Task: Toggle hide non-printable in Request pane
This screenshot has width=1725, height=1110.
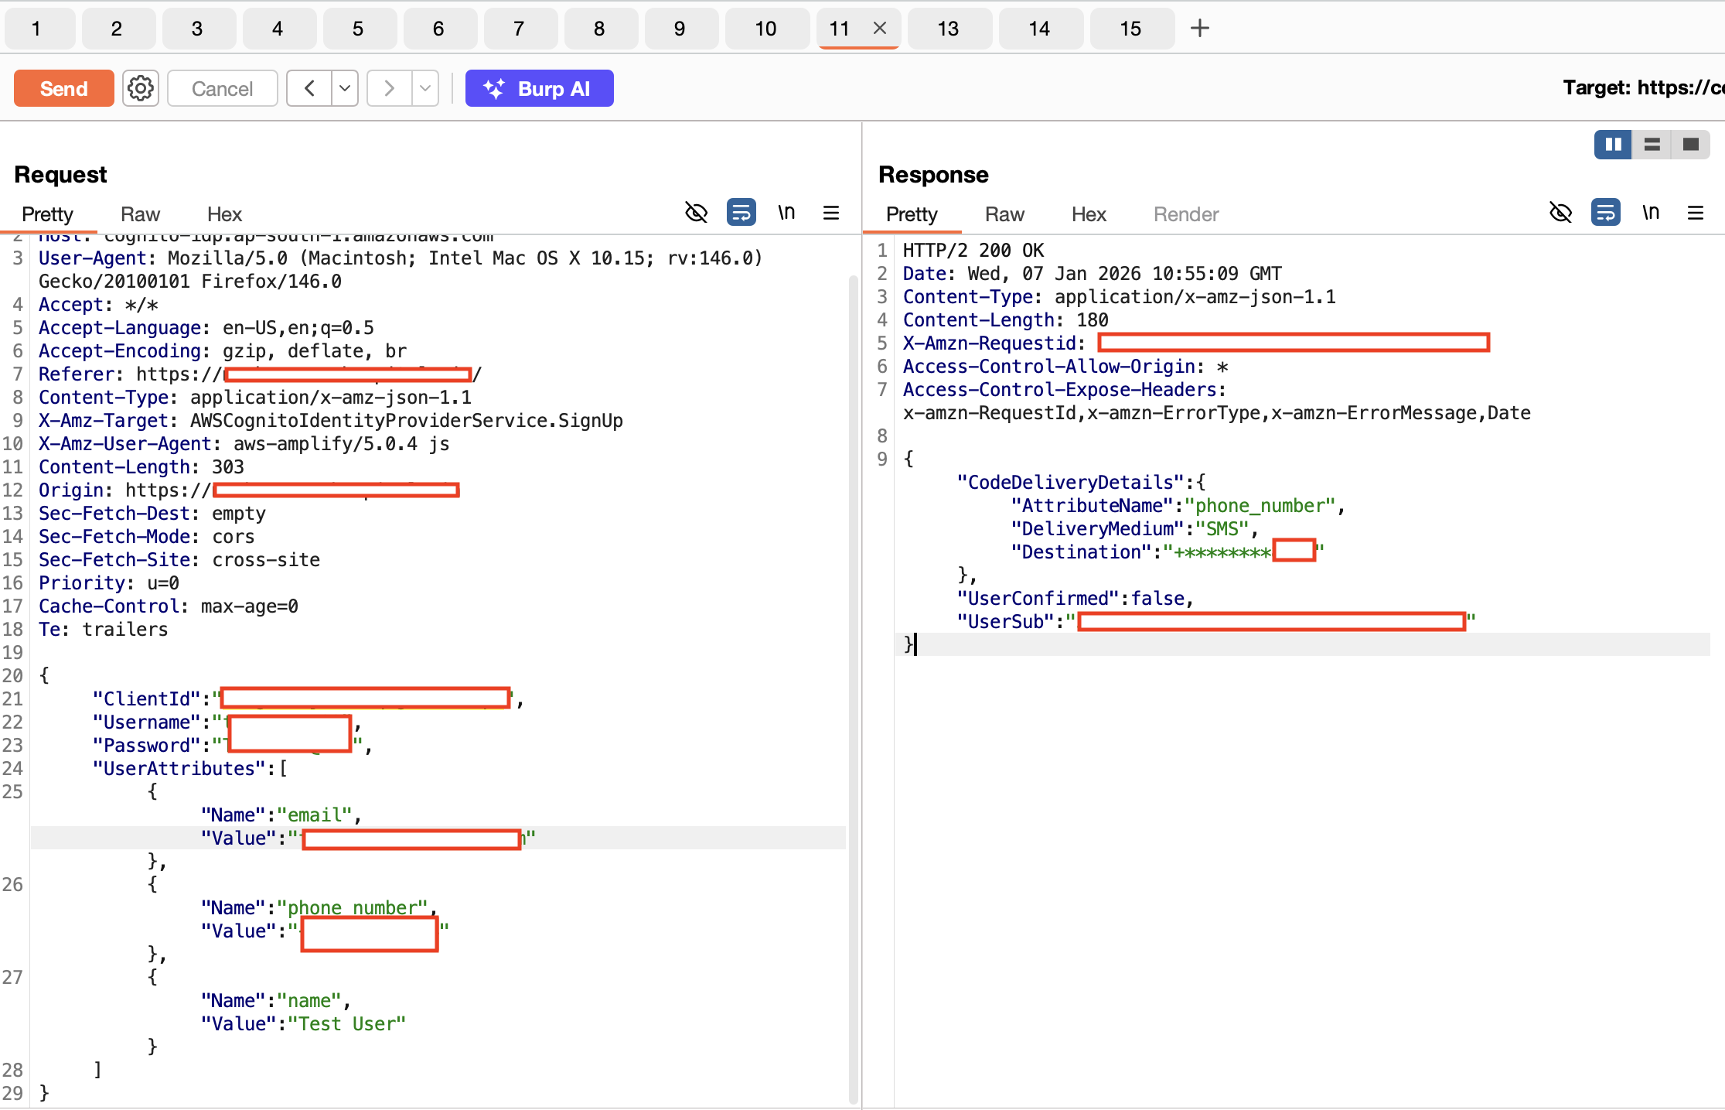Action: (696, 213)
